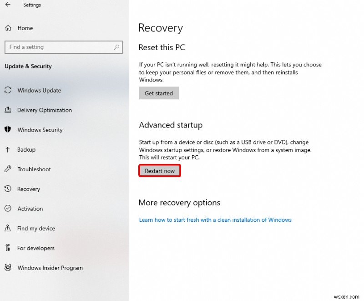Click the Recovery clock icon

coord(8,189)
